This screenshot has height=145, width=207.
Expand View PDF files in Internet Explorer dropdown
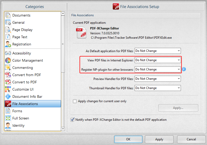(x=158, y=60)
